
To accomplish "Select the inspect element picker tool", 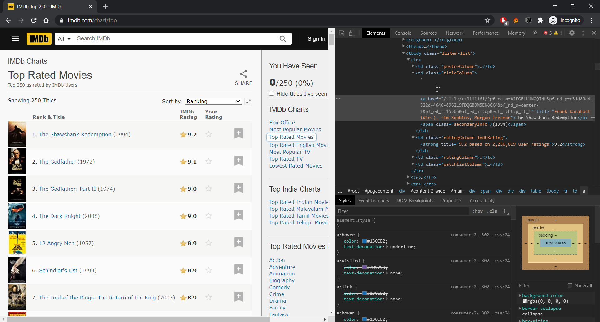I will pyautogui.click(x=342, y=33).
